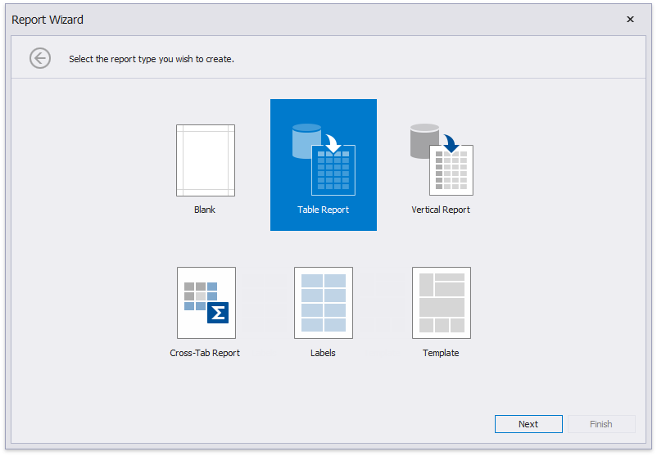Click the "Vertical Report" text label
This screenshot has width=657, height=456.
point(441,210)
